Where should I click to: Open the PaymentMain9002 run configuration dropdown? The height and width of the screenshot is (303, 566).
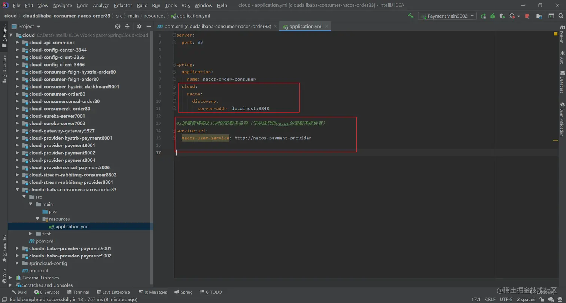pyautogui.click(x=447, y=16)
